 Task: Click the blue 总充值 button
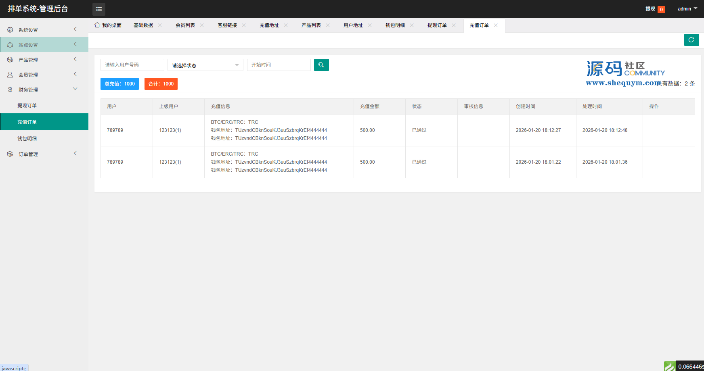[119, 84]
